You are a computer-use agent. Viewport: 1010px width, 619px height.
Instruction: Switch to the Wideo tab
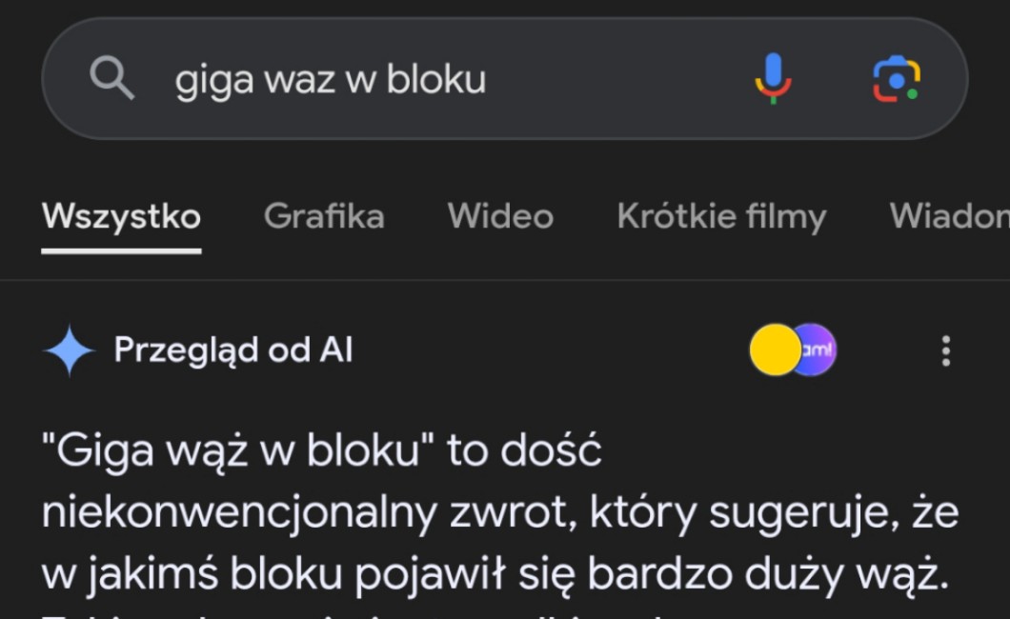tap(500, 216)
